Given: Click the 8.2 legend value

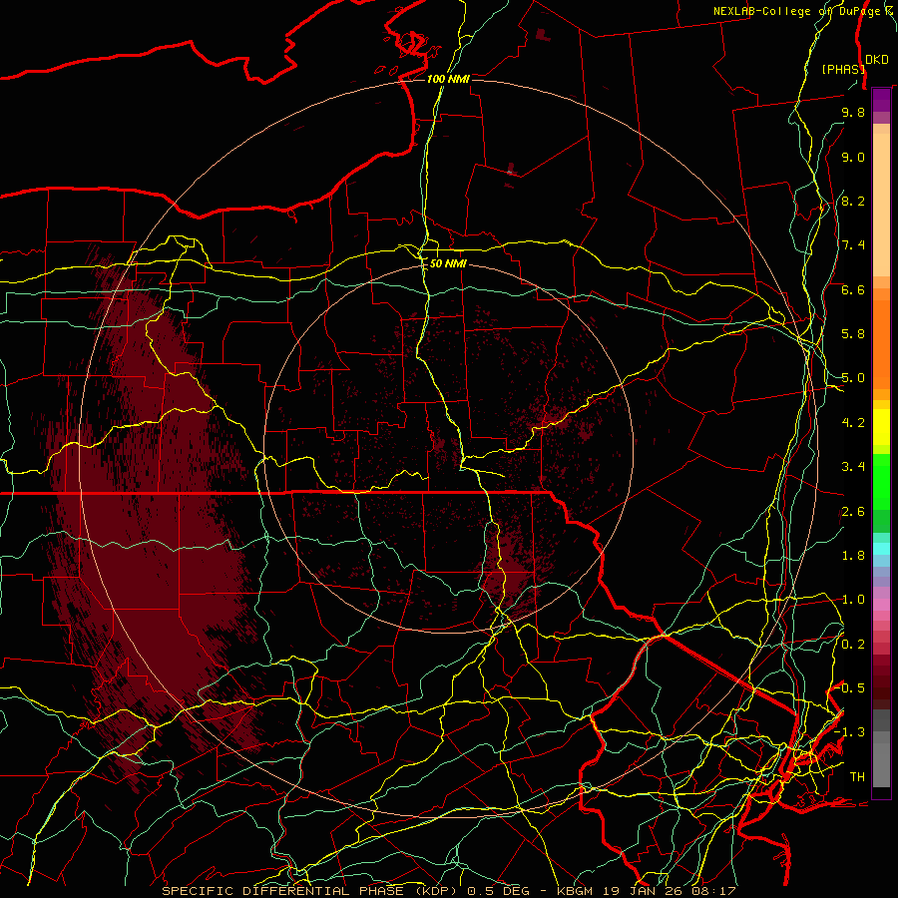Looking at the screenshot, I should [853, 201].
